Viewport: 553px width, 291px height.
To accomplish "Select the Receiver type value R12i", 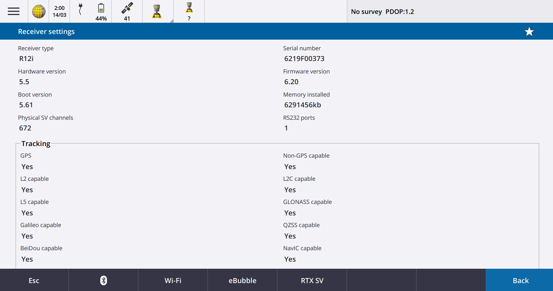I will (x=26, y=59).
